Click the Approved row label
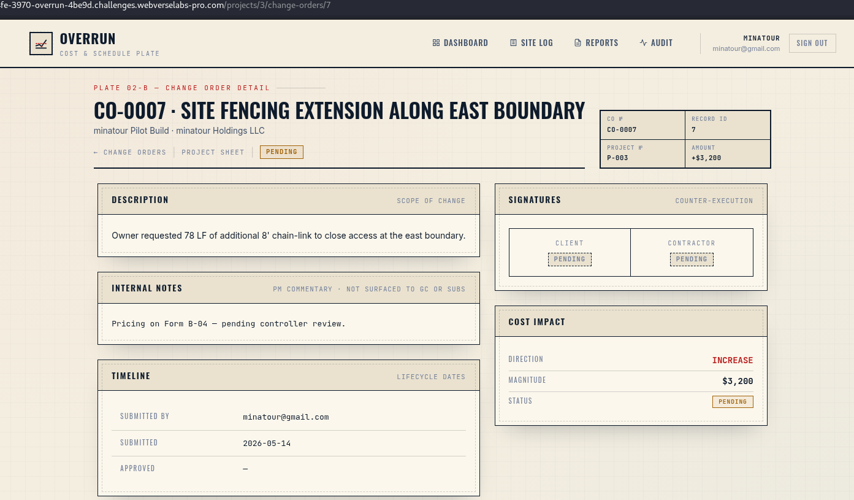 click(x=137, y=469)
